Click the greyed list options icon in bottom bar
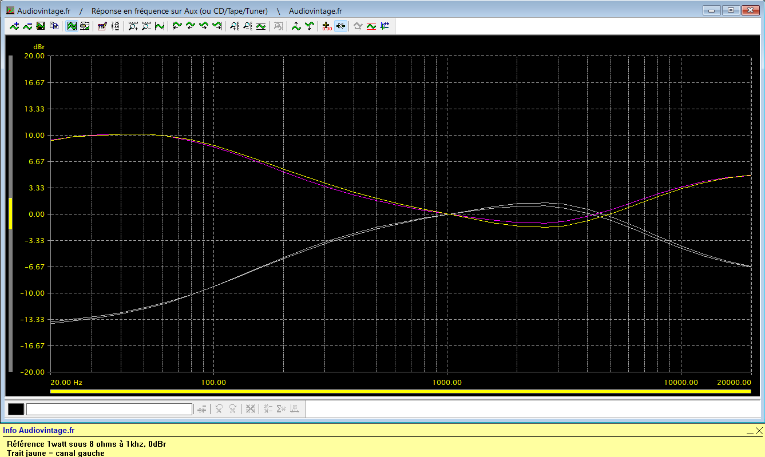 click(x=268, y=409)
